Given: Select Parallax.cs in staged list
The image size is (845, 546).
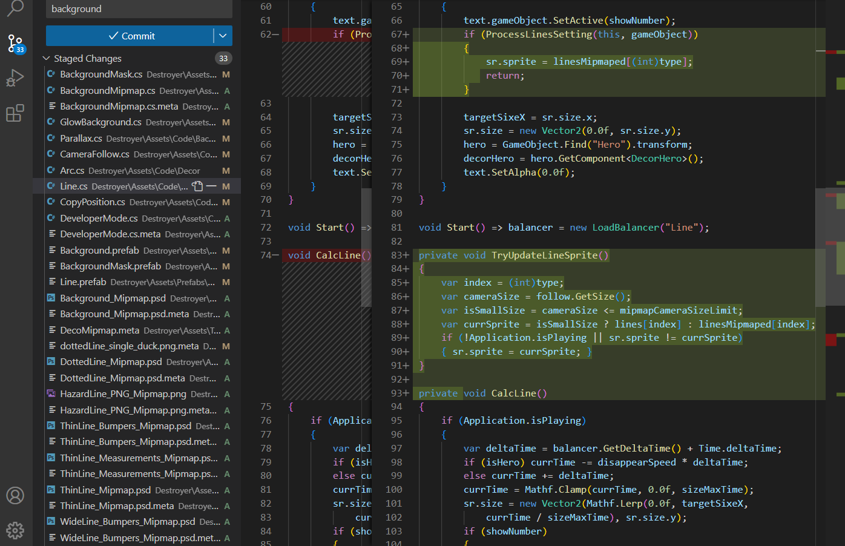Looking at the screenshot, I should 137,138.
